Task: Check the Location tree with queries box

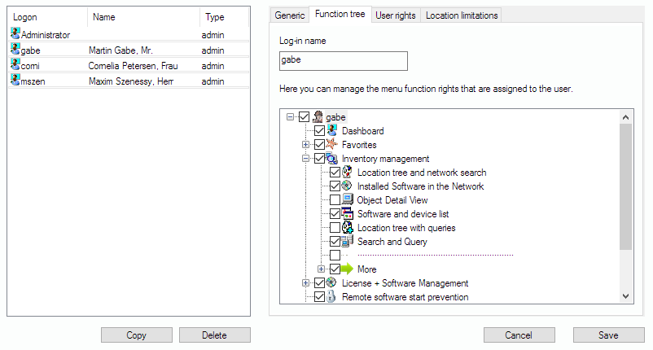Action: coord(335,228)
